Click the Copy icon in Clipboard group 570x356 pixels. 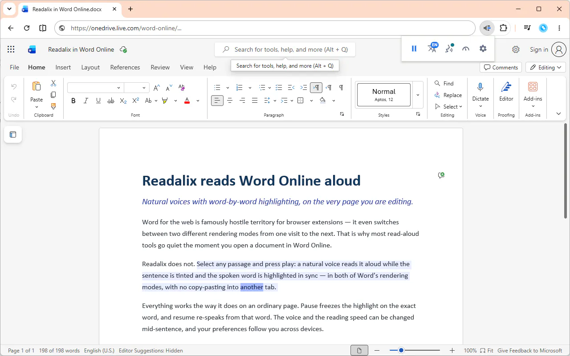[x=53, y=95]
